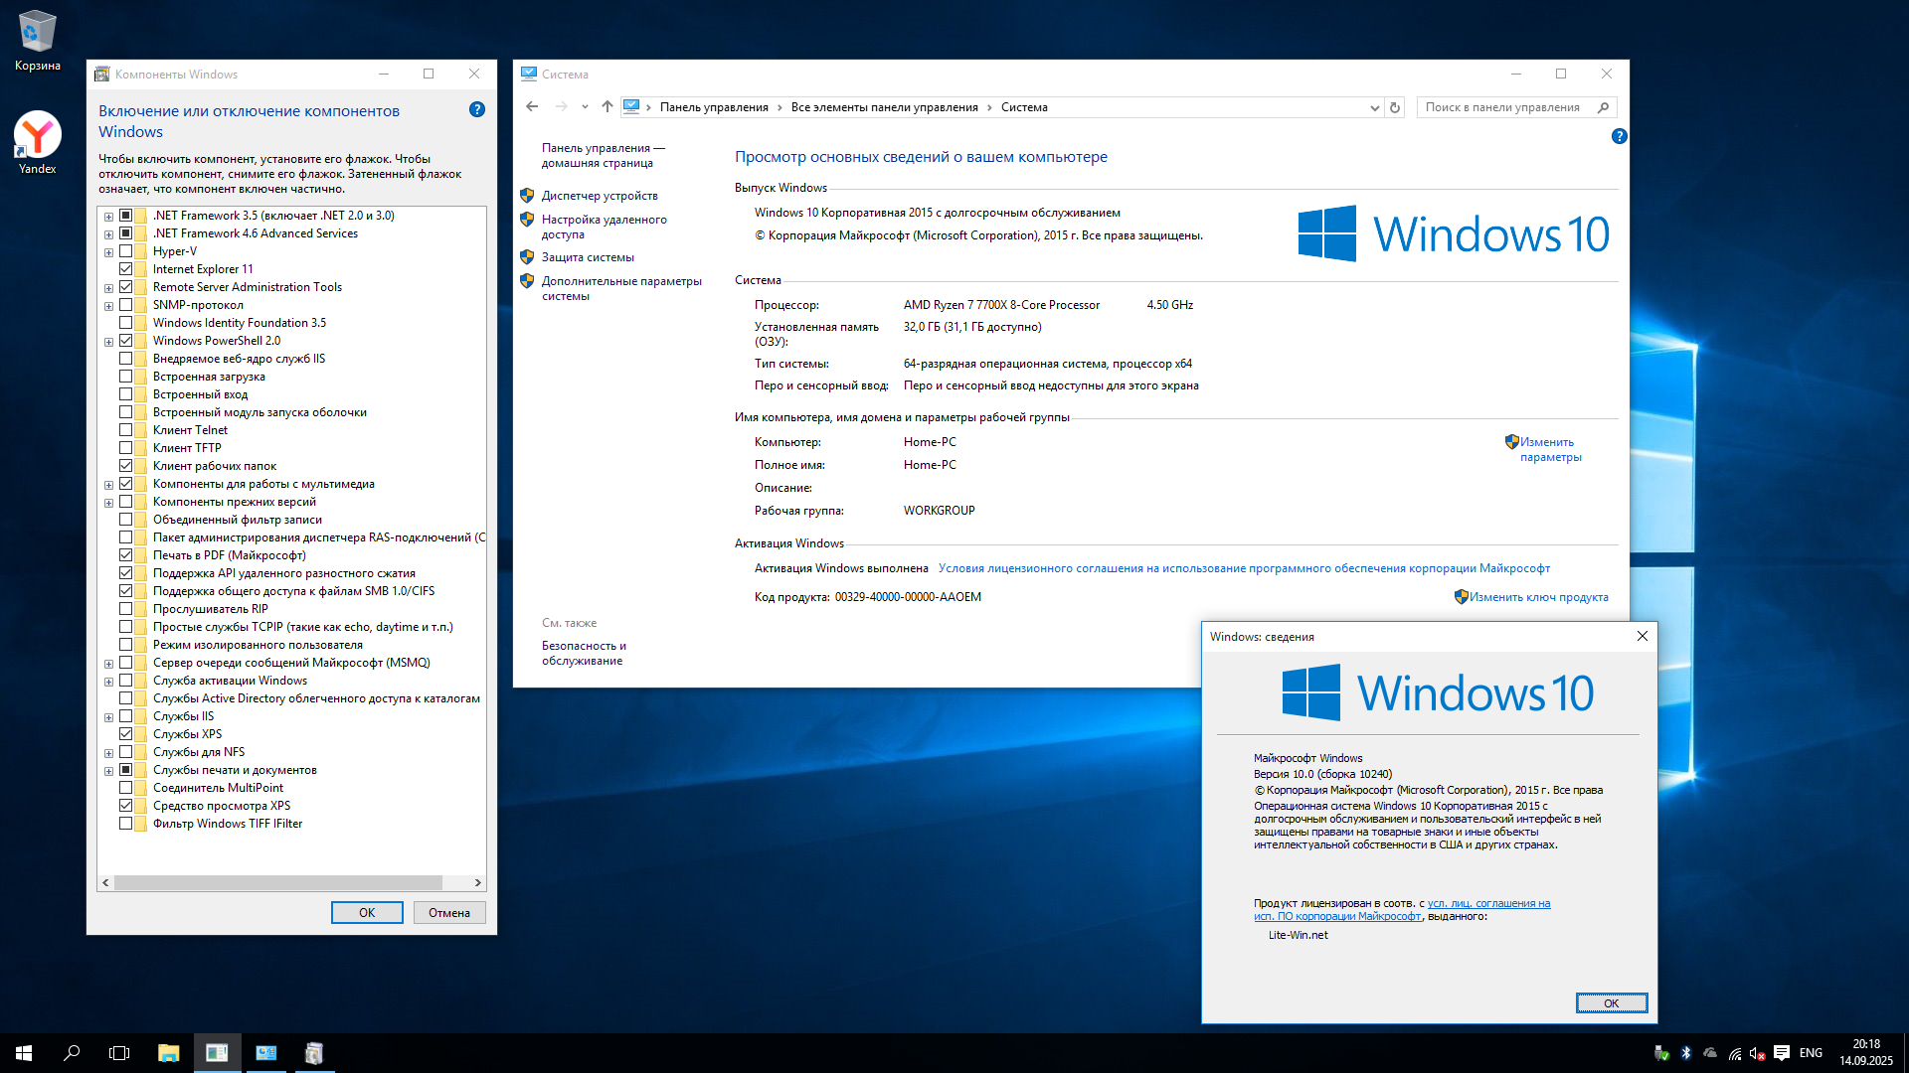Open Task View on the taskbar
This screenshot has width=1909, height=1073.
pos(119,1053)
